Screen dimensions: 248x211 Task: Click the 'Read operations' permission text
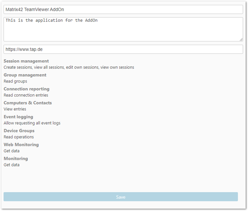19,137
